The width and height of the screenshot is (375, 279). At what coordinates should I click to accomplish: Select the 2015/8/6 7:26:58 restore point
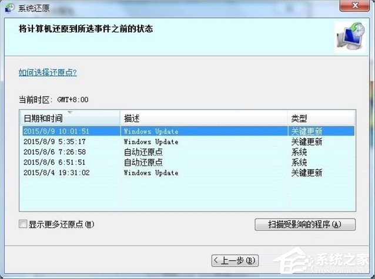(x=55, y=152)
